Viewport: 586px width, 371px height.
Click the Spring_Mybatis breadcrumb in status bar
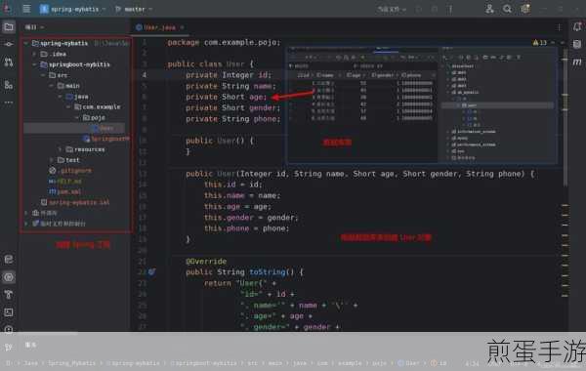coord(71,363)
